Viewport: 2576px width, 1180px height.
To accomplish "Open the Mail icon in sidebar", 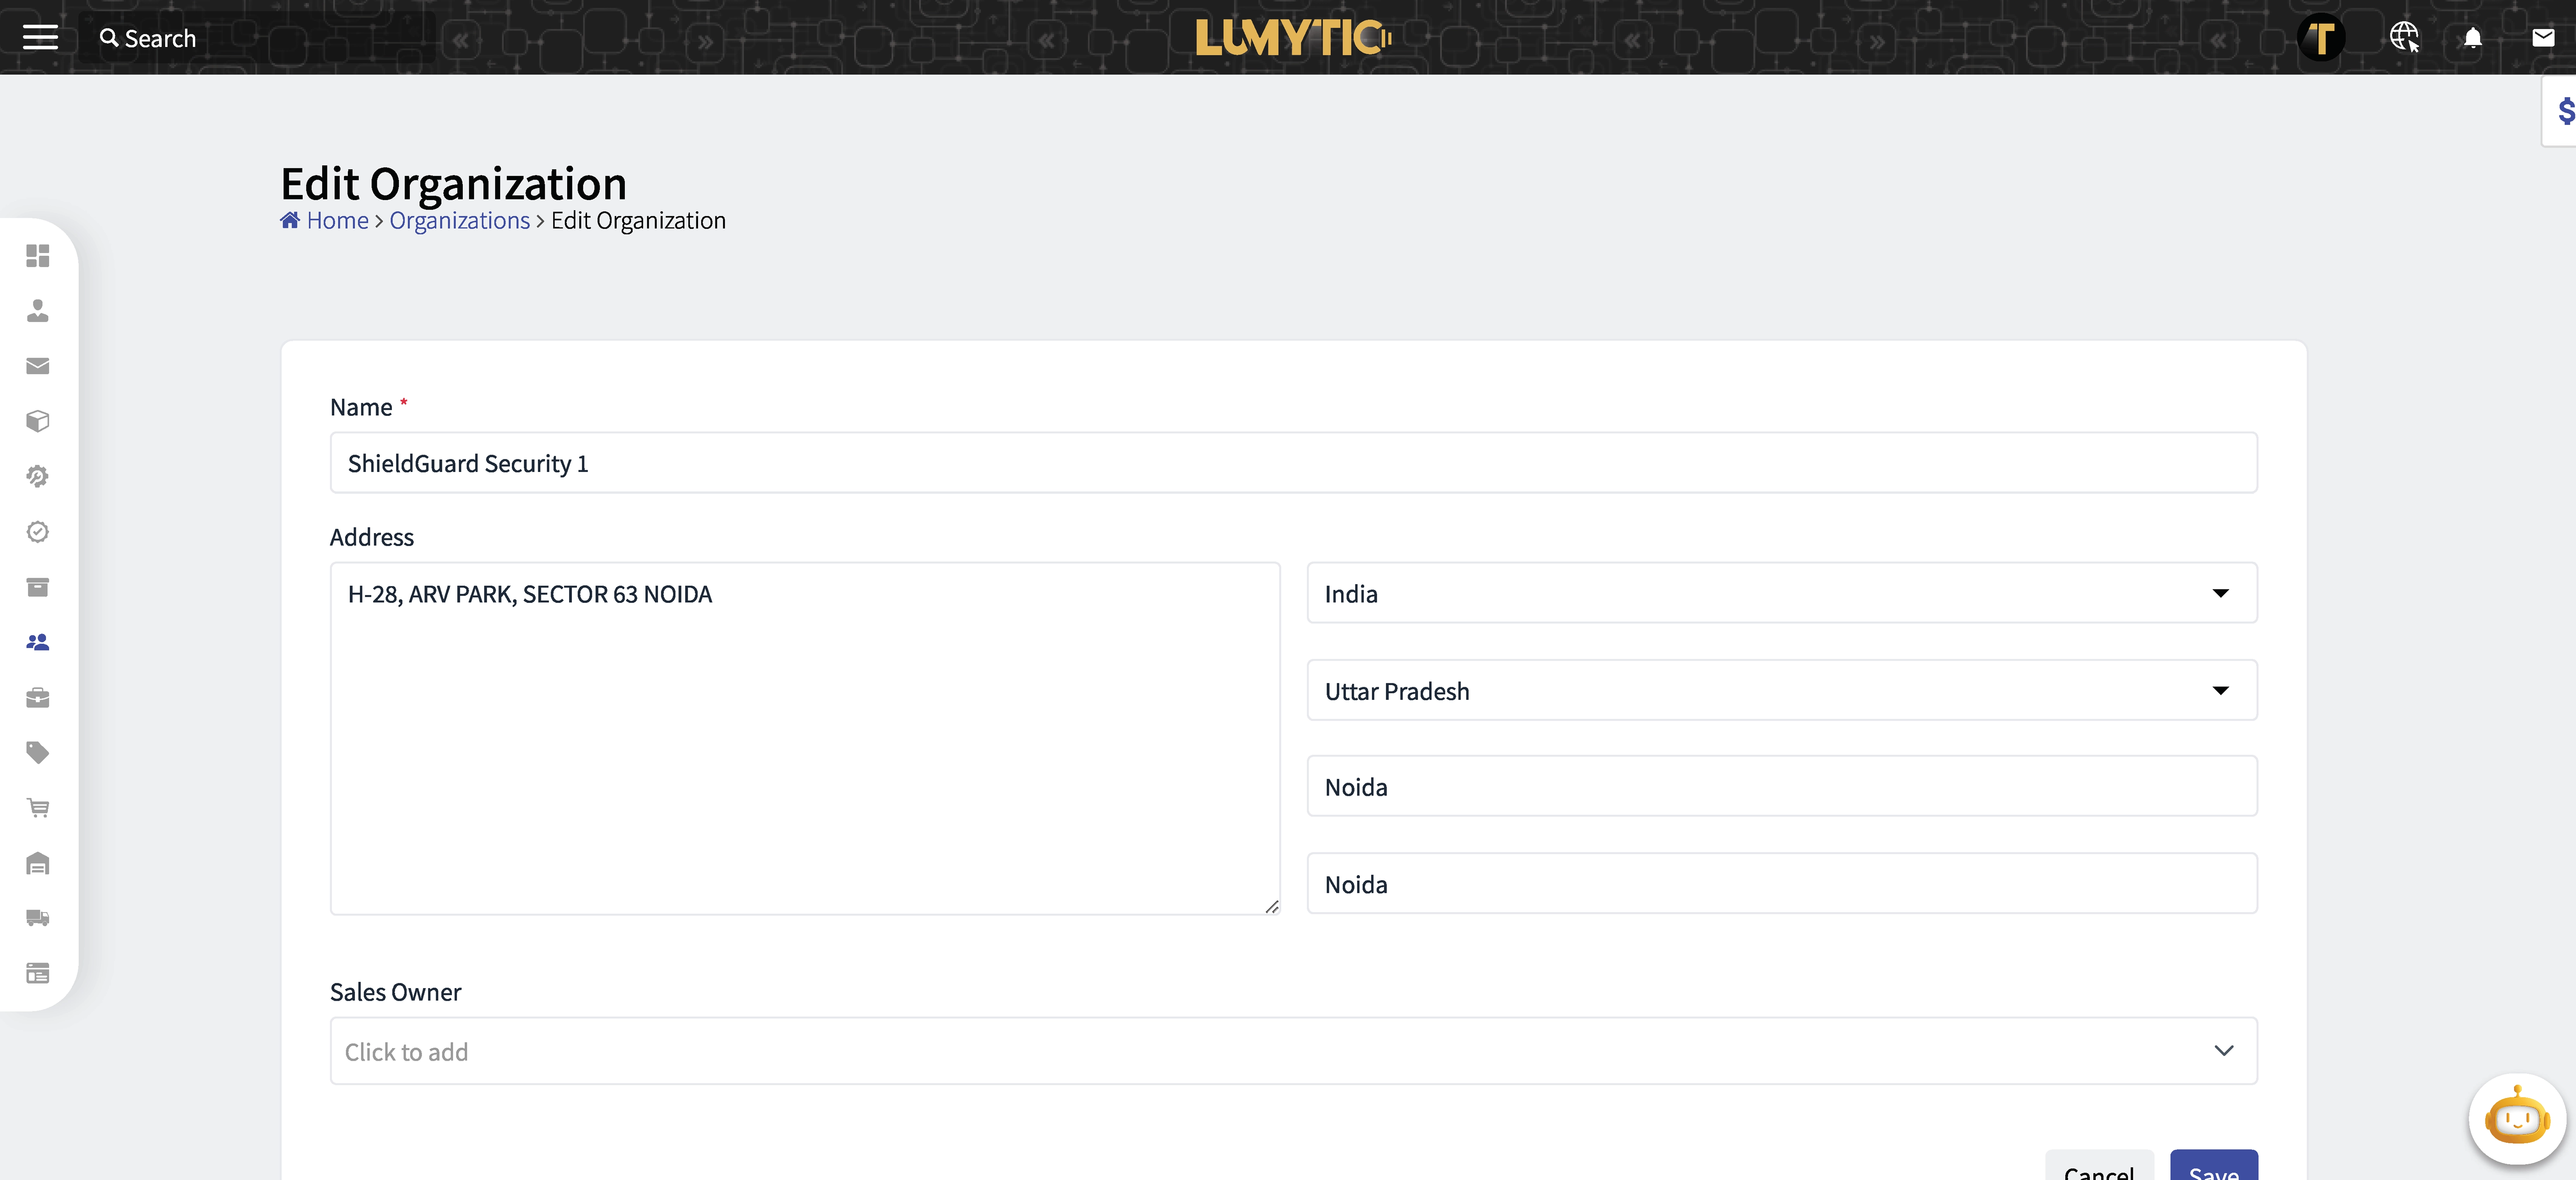I will 38,366.
